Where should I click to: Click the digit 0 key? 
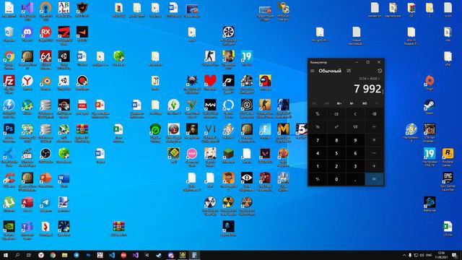tap(336, 179)
